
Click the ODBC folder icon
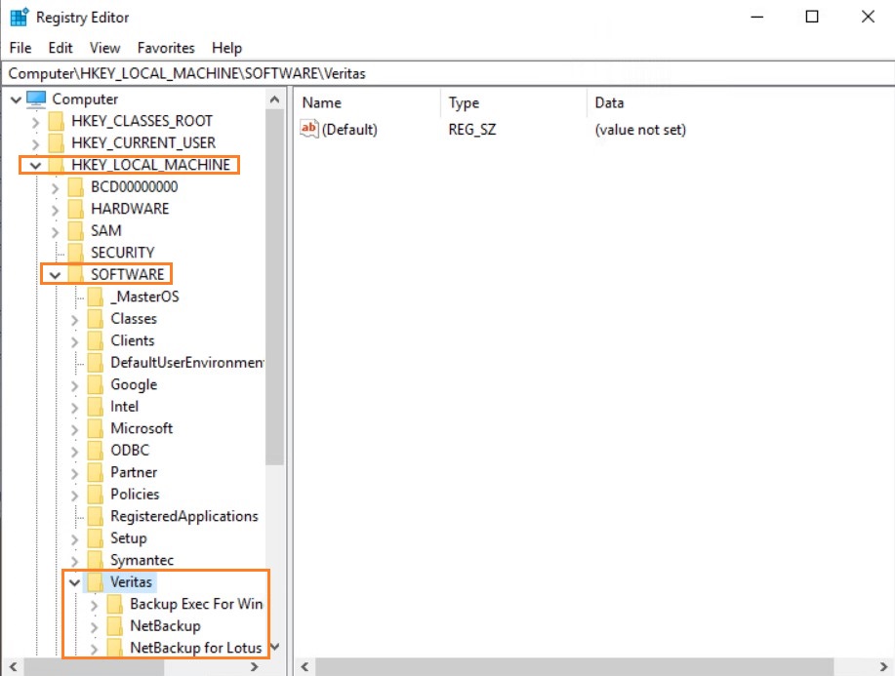(x=96, y=450)
